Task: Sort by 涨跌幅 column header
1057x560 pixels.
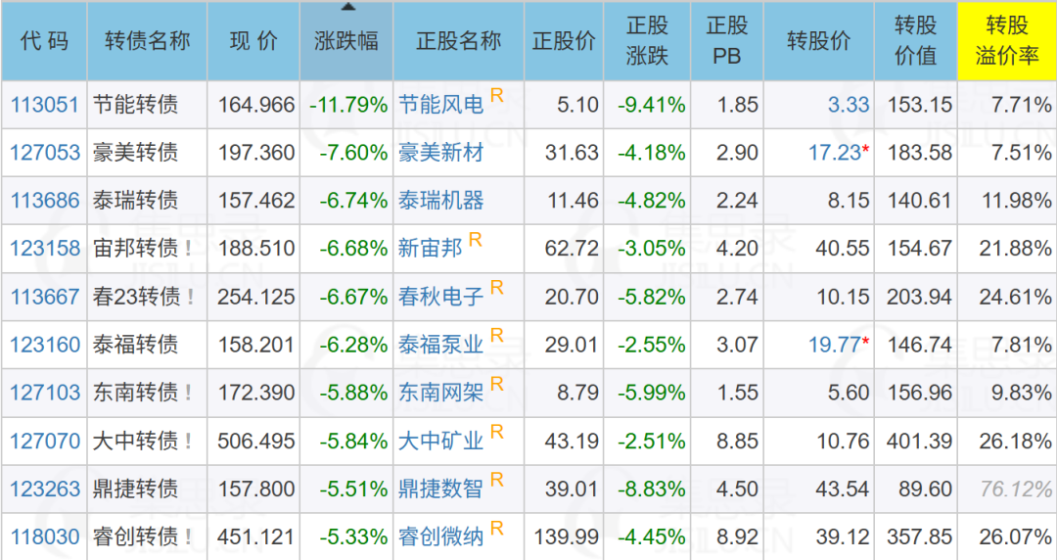Action: pyautogui.click(x=346, y=41)
